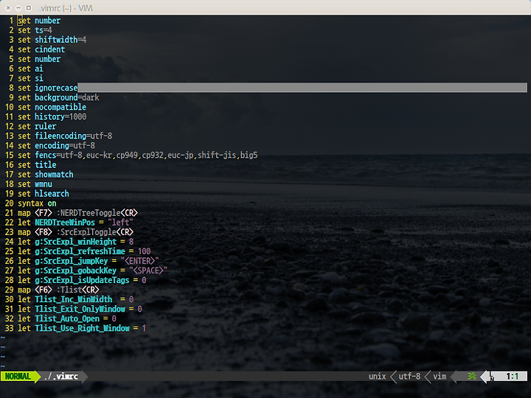Click the 'set si' line
The image size is (531, 398).
point(30,78)
